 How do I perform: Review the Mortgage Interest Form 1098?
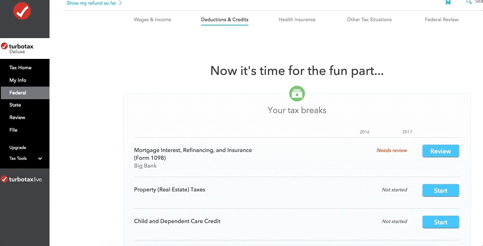[440, 151]
